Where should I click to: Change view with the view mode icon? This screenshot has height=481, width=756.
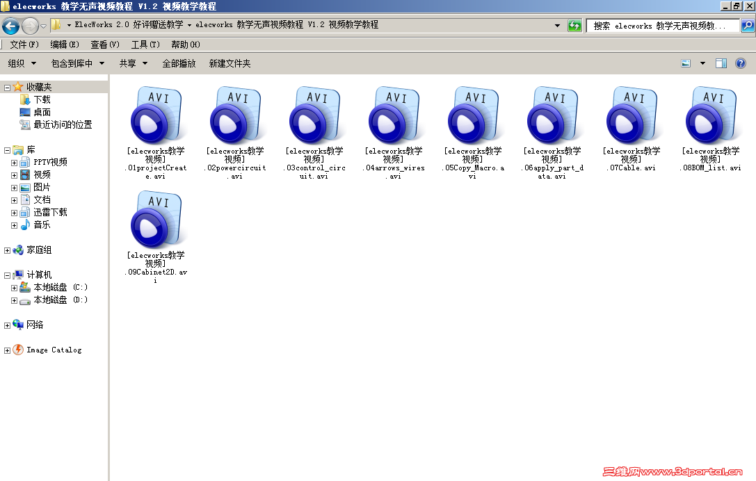[686, 63]
